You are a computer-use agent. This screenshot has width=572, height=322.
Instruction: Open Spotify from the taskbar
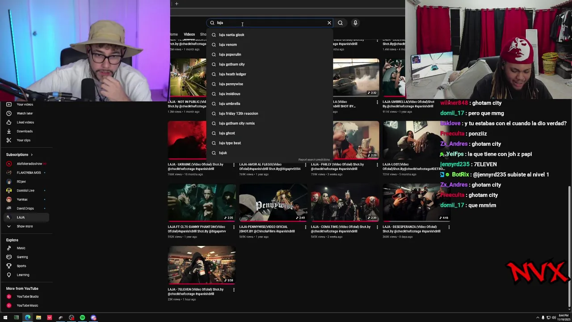82,318
